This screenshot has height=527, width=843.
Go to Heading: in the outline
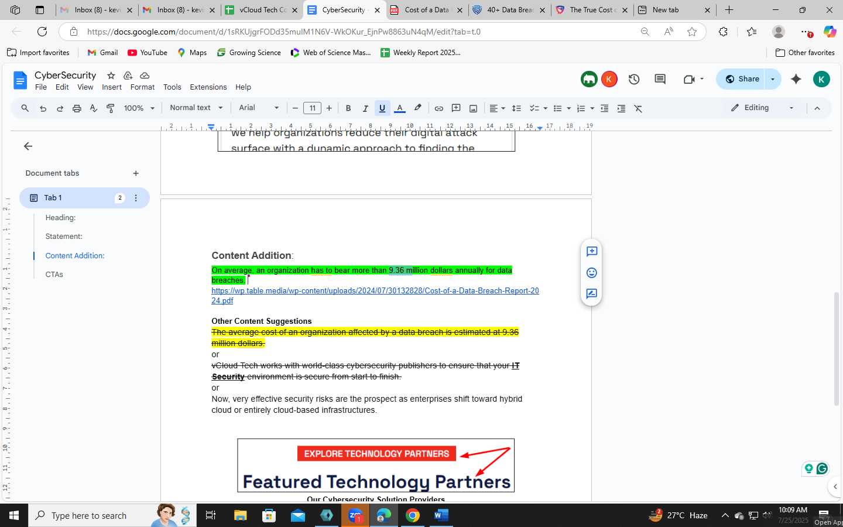(x=60, y=218)
